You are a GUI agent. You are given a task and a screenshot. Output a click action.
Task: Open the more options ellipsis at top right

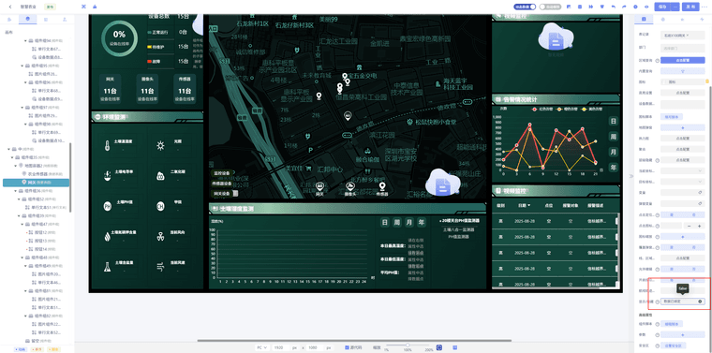click(705, 7)
